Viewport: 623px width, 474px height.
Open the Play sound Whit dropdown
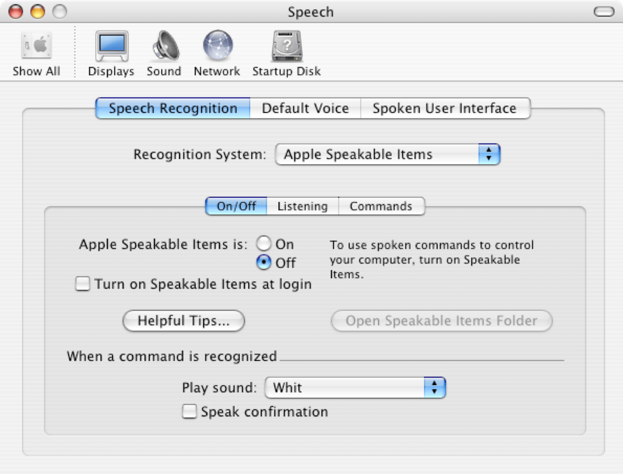(x=355, y=388)
